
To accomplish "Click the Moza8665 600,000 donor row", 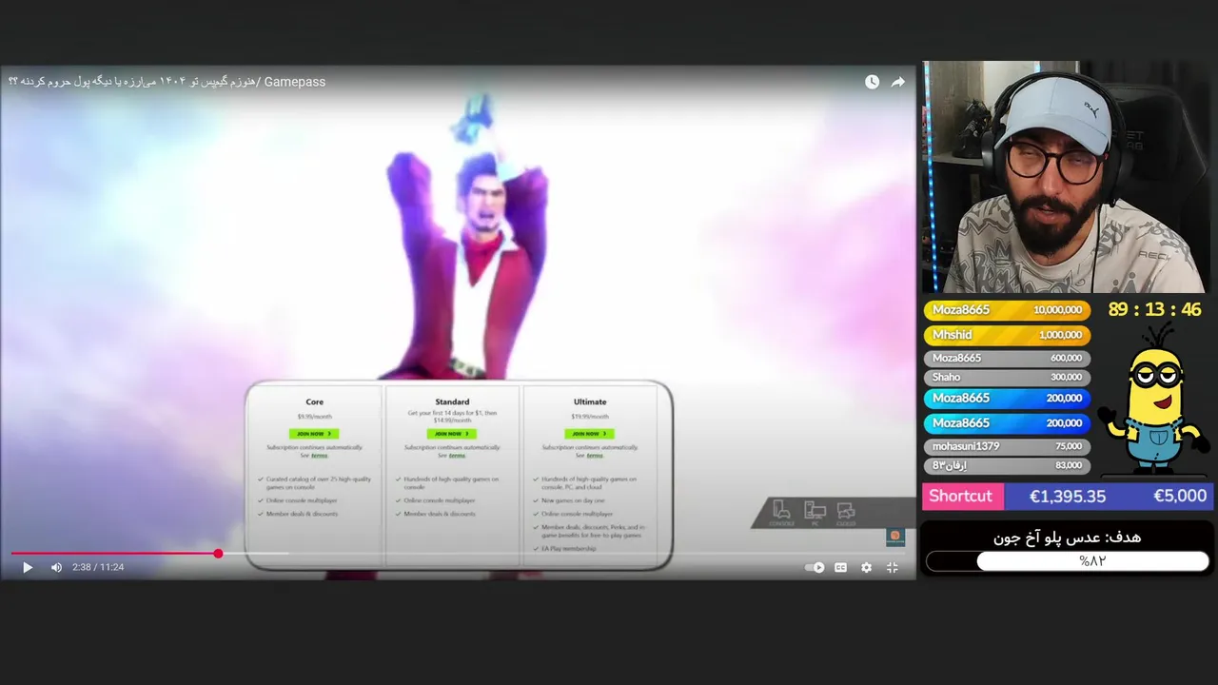I will 1007,358.
